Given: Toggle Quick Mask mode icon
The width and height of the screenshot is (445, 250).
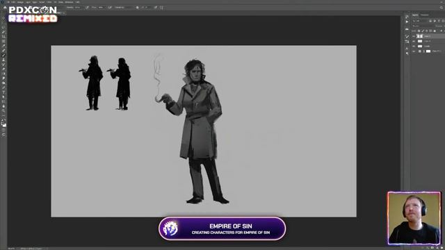Looking at the screenshot, I should pos(3,130).
